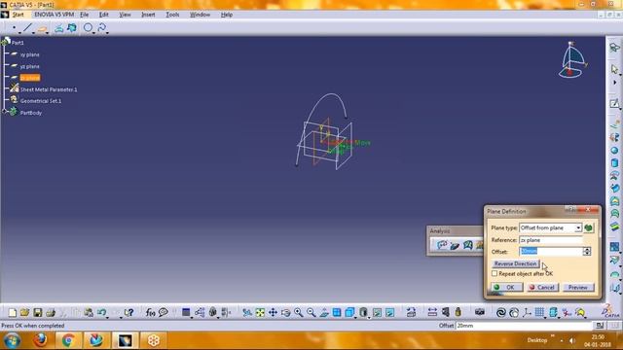The image size is (623, 350).
Task: Open the View mode cube dropdown arrow
Action: click(x=355, y=317)
